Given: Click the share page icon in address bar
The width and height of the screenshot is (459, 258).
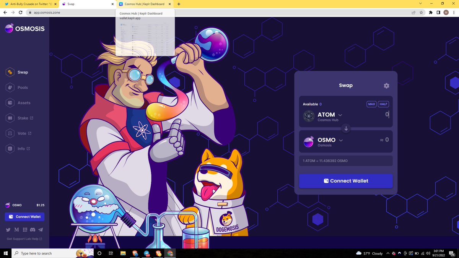Looking at the screenshot, I should coord(413,12).
